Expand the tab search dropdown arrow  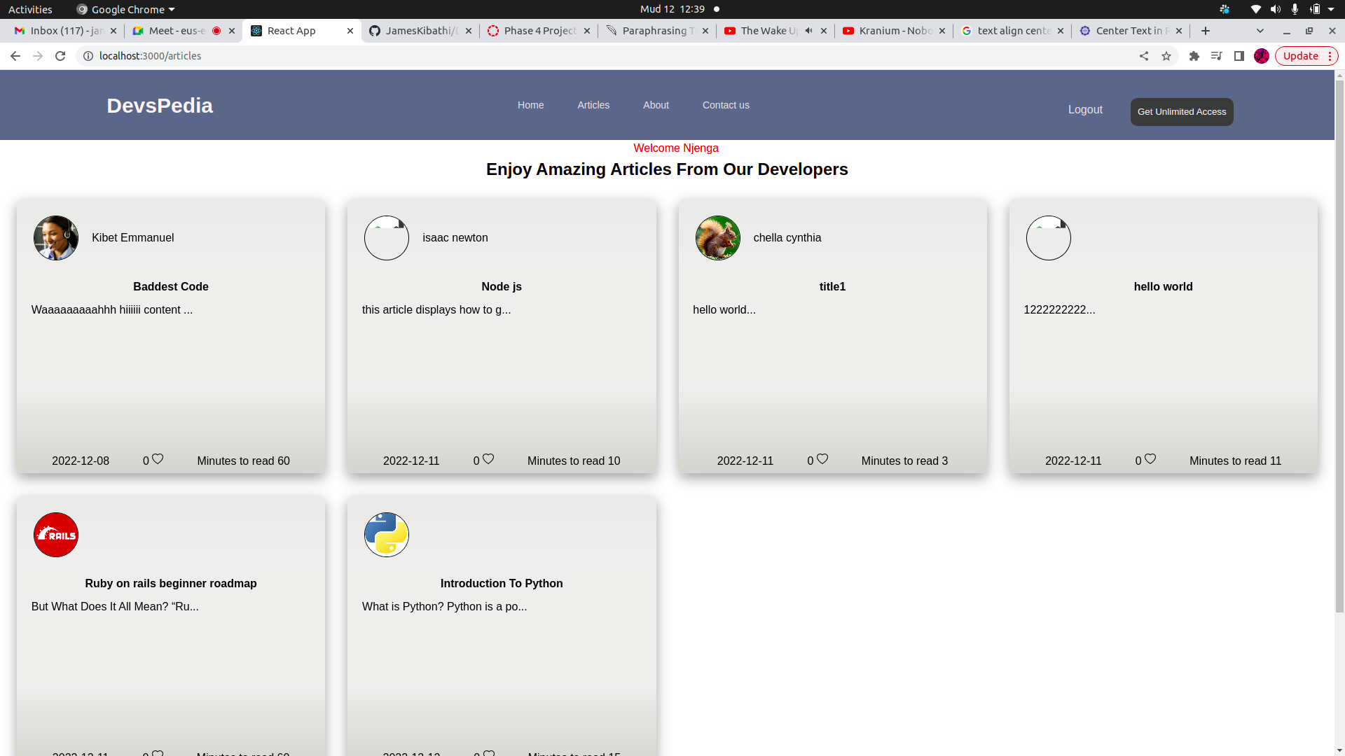pyautogui.click(x=1260, y=31)
